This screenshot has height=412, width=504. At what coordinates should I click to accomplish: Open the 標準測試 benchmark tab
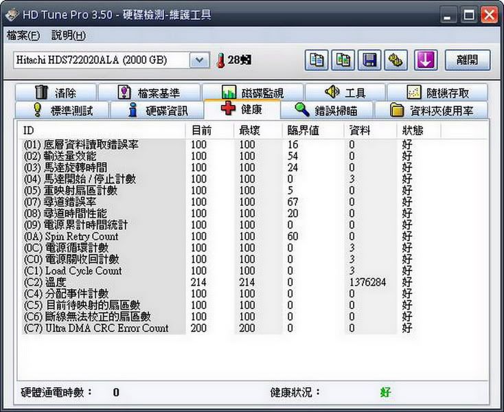tap(62, 110)
